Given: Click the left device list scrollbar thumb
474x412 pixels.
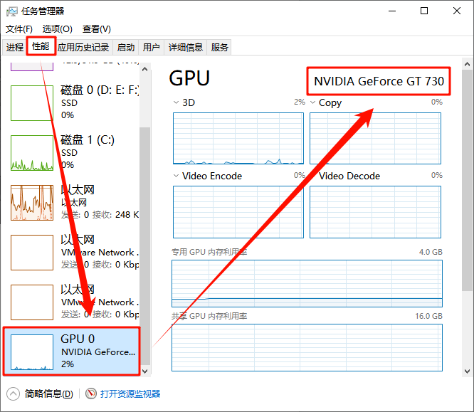Looking at the screenshot, I should [144, 246].
